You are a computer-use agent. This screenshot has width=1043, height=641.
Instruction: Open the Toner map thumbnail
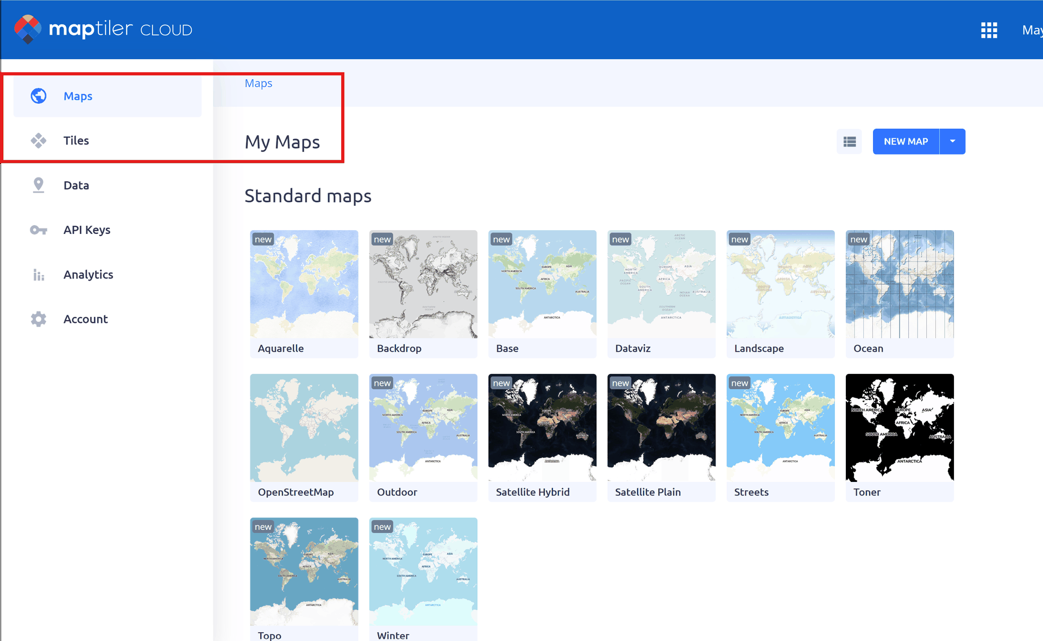[899, 428]
